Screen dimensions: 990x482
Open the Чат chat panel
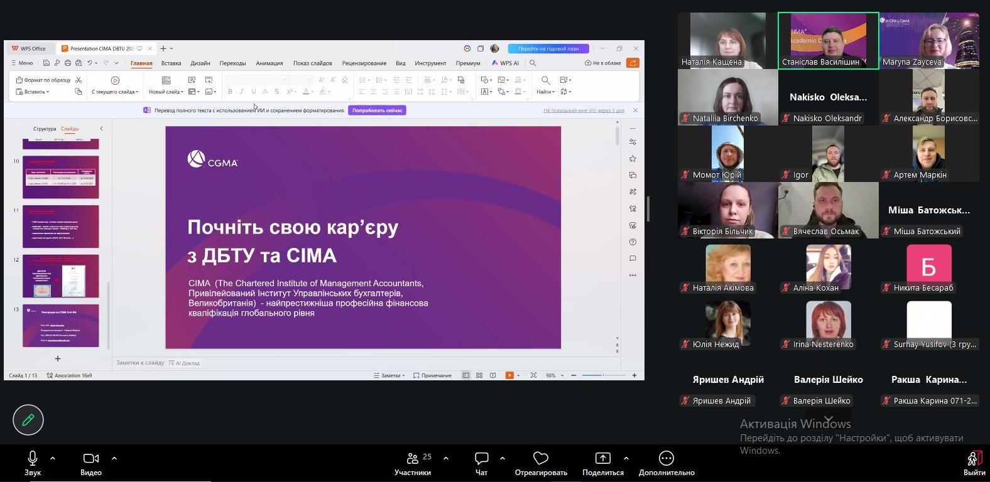[481, 459]
